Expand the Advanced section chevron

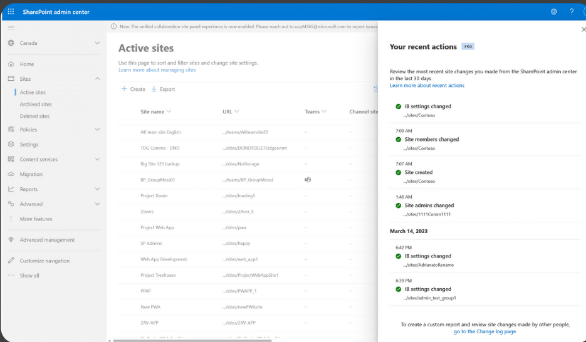(x=97, y=204)
